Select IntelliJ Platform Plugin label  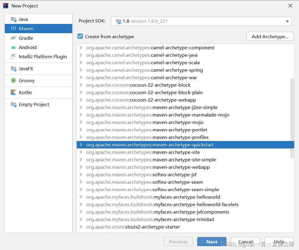[x=43, y=57]
